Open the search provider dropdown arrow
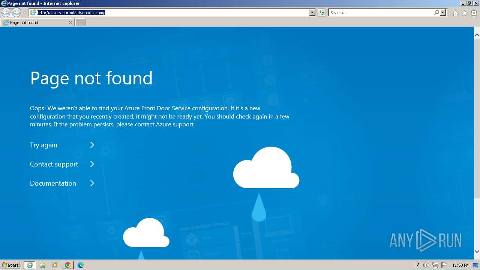Screen dimensions: 480x270 pos(443,12)
